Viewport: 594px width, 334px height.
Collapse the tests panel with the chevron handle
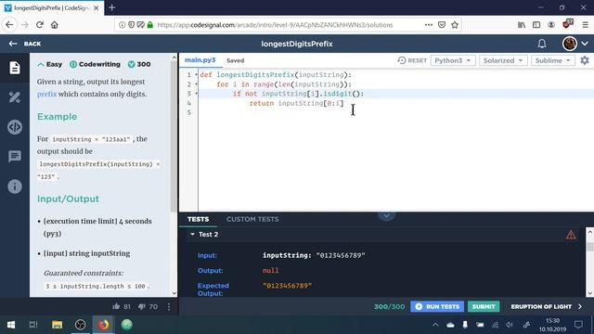(386, 216)
